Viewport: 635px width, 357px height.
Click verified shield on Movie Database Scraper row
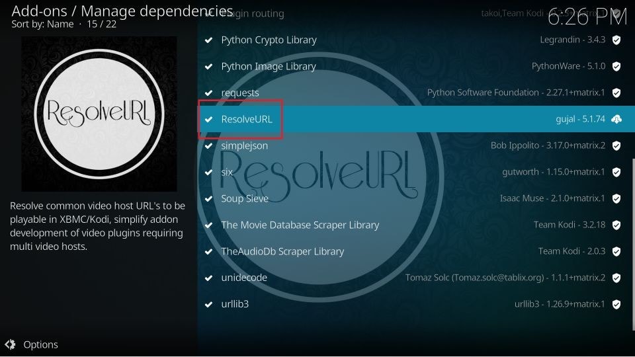pyautogui.click(x=616, y=225)
